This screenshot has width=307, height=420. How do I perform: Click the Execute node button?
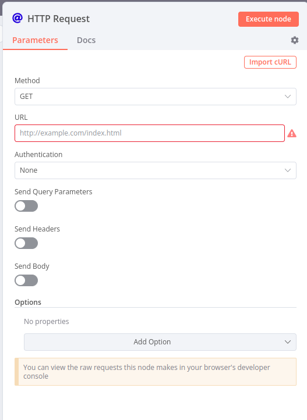[x=269, y=19]
